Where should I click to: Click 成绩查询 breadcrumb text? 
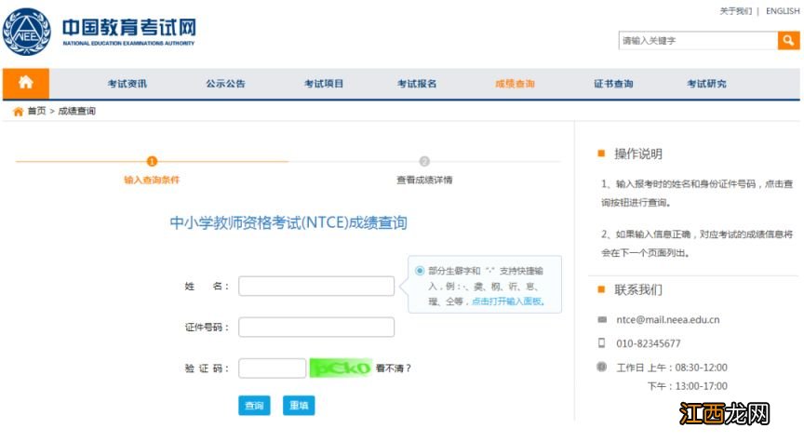click(77, 111)
